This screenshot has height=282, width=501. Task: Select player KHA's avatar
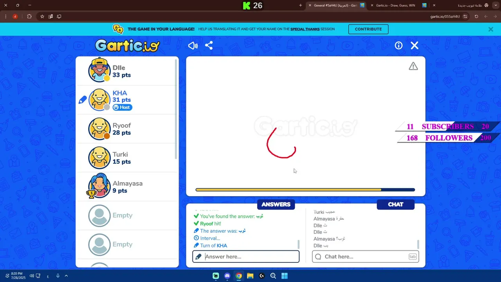[99, 100]
